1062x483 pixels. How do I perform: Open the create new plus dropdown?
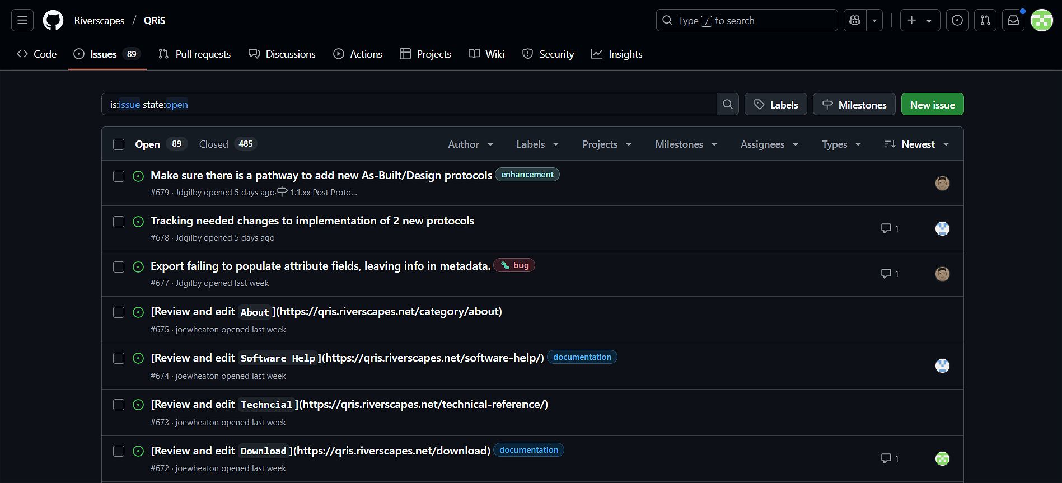(920, 20)
